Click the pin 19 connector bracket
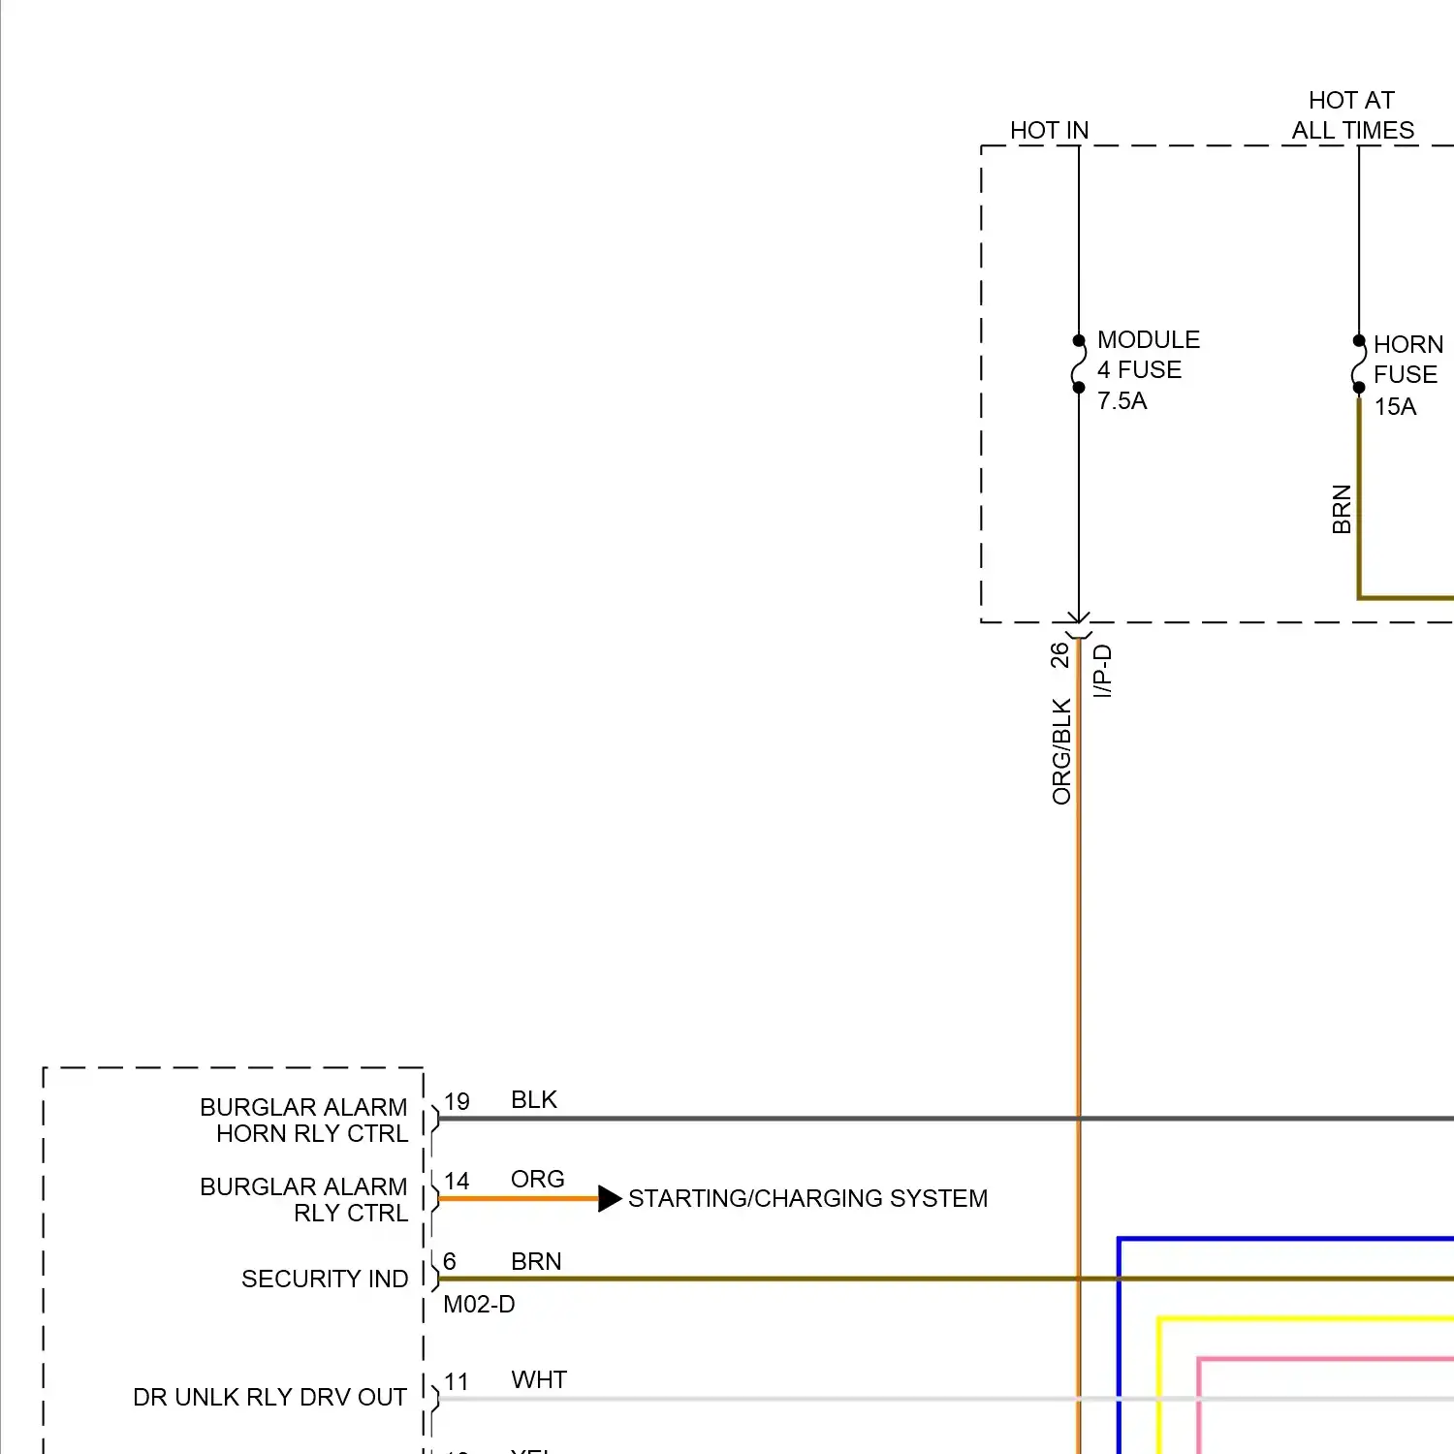Screen dimensions: 1454x1454 (435, 1119)
